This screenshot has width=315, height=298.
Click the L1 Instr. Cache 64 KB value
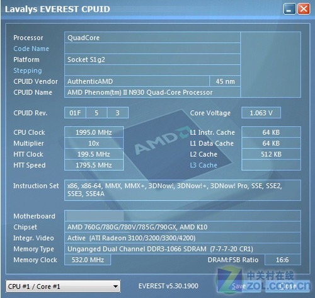(271, 132)
